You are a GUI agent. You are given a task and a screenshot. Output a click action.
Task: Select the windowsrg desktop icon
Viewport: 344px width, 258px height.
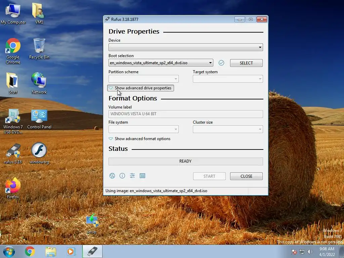pyautogui.click(x=39, y=153)
